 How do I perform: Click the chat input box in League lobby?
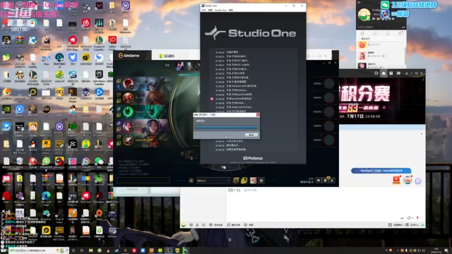point(144,180)
